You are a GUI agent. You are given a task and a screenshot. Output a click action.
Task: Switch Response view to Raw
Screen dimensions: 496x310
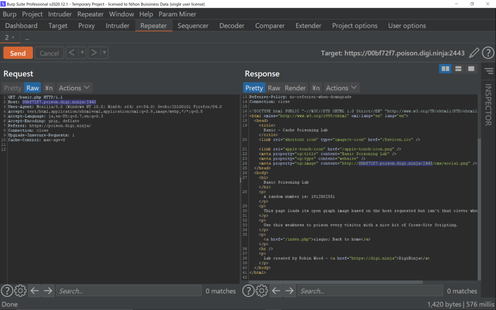point(274,88)
